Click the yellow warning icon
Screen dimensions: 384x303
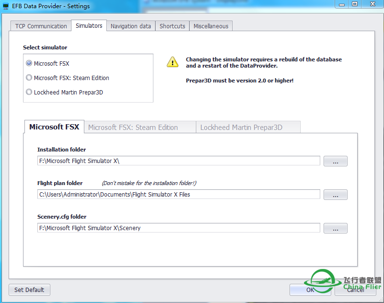173,62
